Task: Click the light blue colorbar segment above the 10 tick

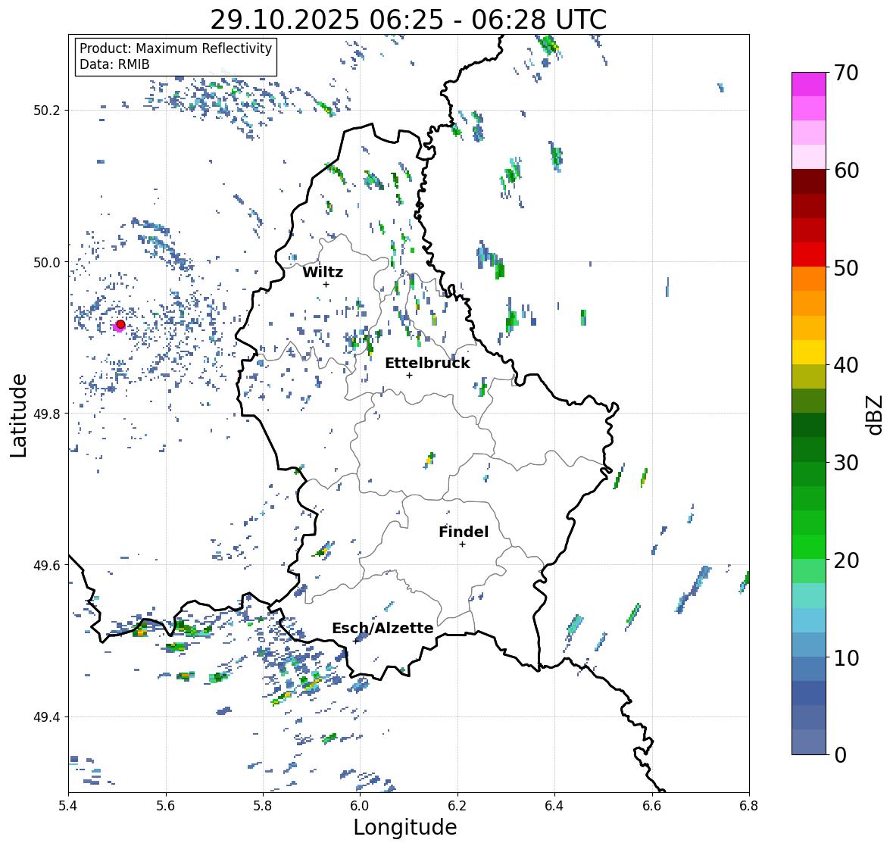Action: tap(809, 645)
